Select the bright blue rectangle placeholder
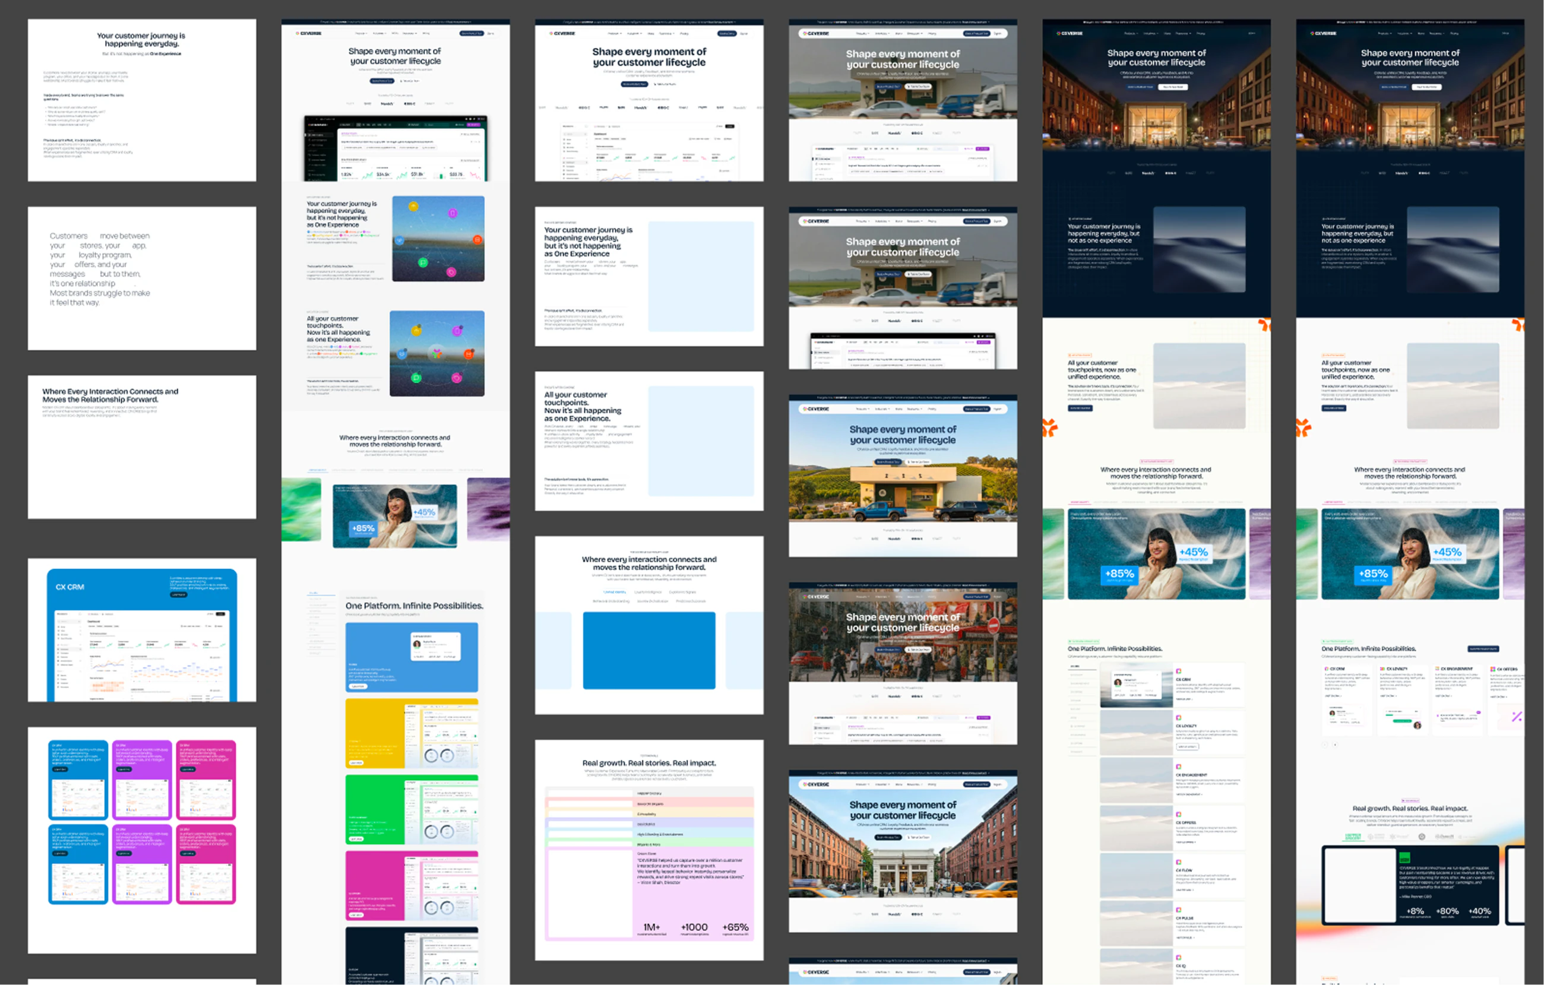Screen dimensions: 1544x985 [649, 650]
